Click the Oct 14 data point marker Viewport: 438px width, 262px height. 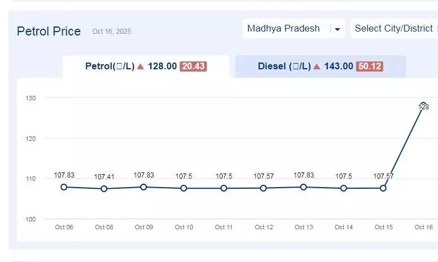[x=344, y=188]
